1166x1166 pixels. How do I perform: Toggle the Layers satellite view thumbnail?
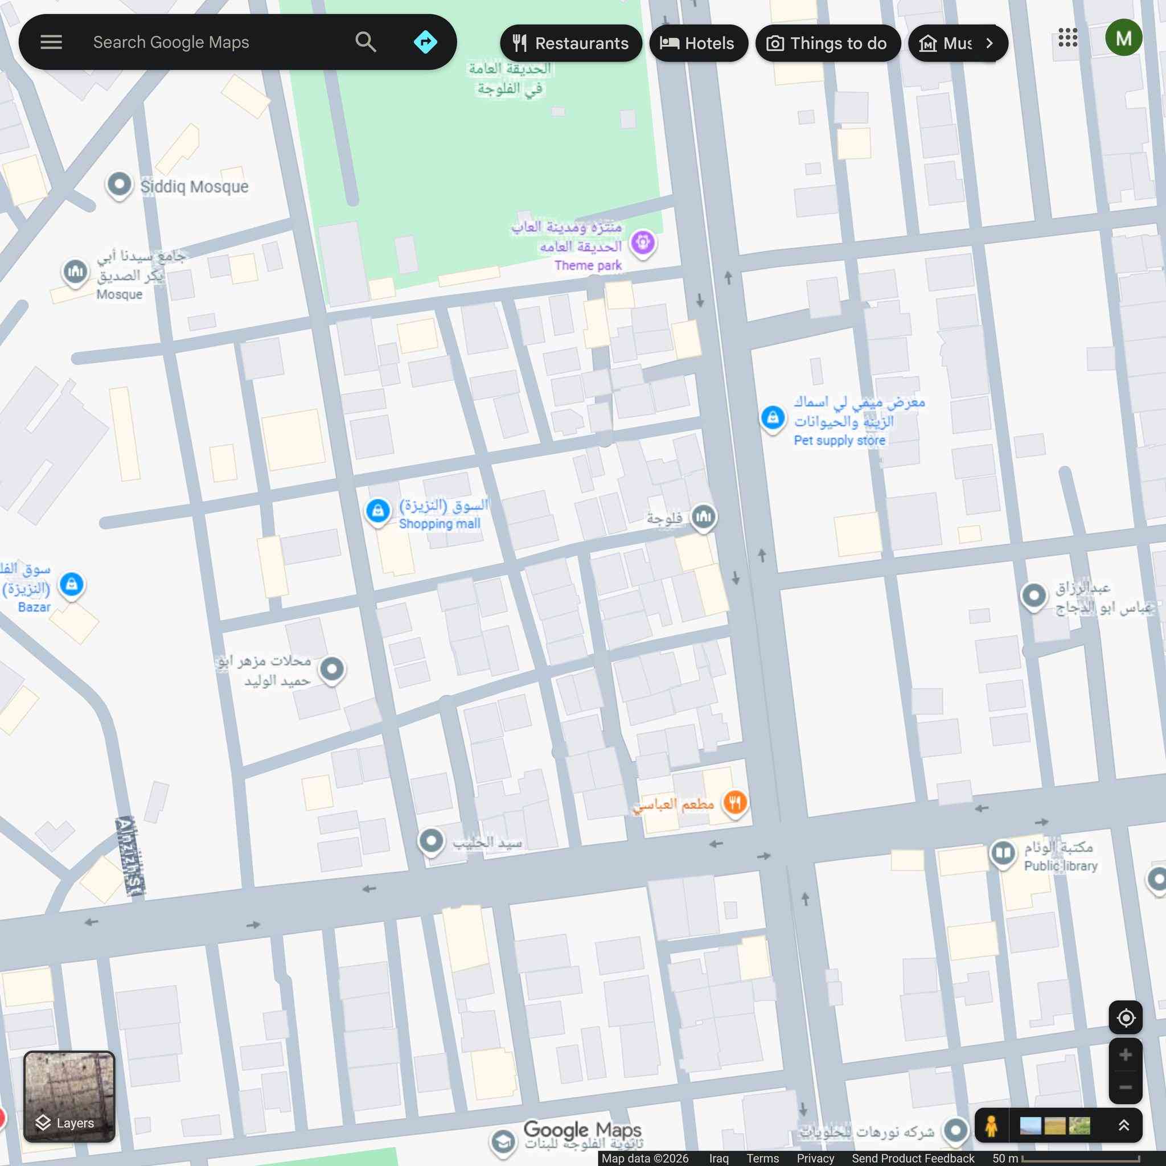pyautogui.click(x=69, y=1096)
